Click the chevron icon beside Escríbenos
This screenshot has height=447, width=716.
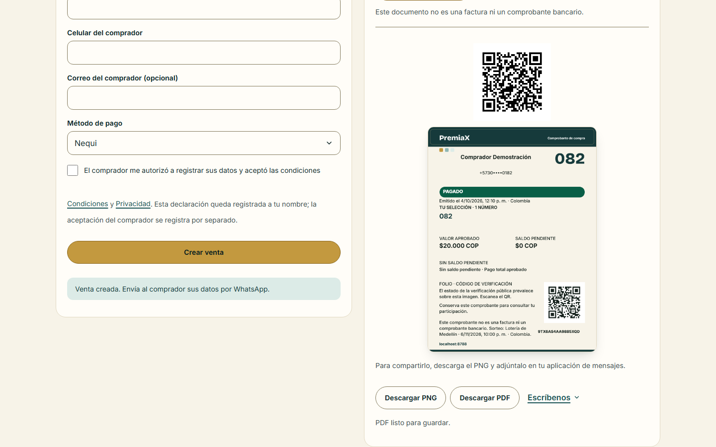click(x=577, y=397)
